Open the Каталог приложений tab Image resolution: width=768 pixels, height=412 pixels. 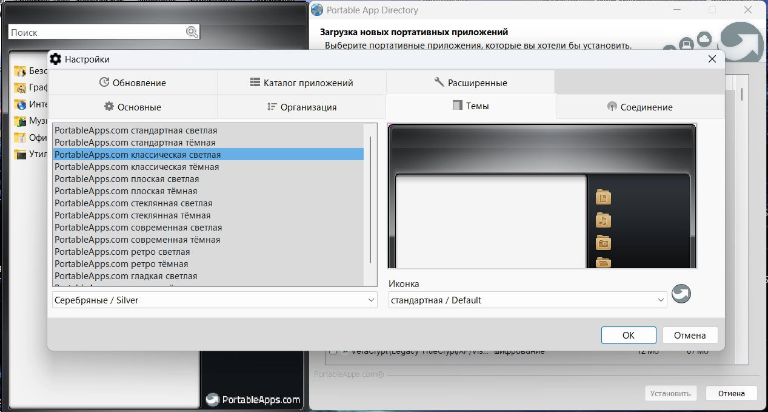301,83
